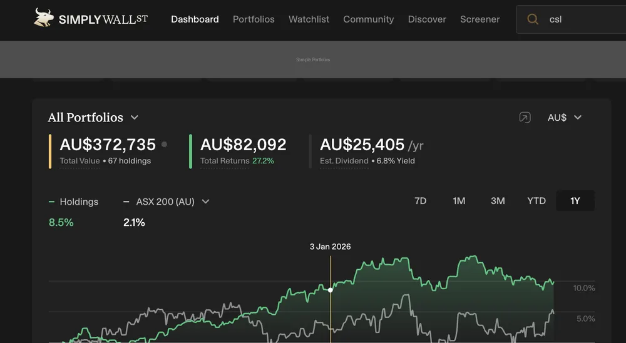626x343 pixels.
Task: Click the AU$82,092 total returns figure
Action: [x=243, y=145]
